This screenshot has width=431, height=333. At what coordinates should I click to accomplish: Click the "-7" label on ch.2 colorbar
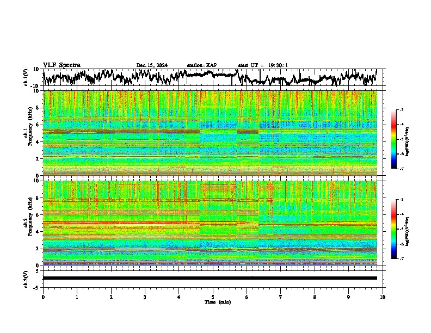pos(401,258)
